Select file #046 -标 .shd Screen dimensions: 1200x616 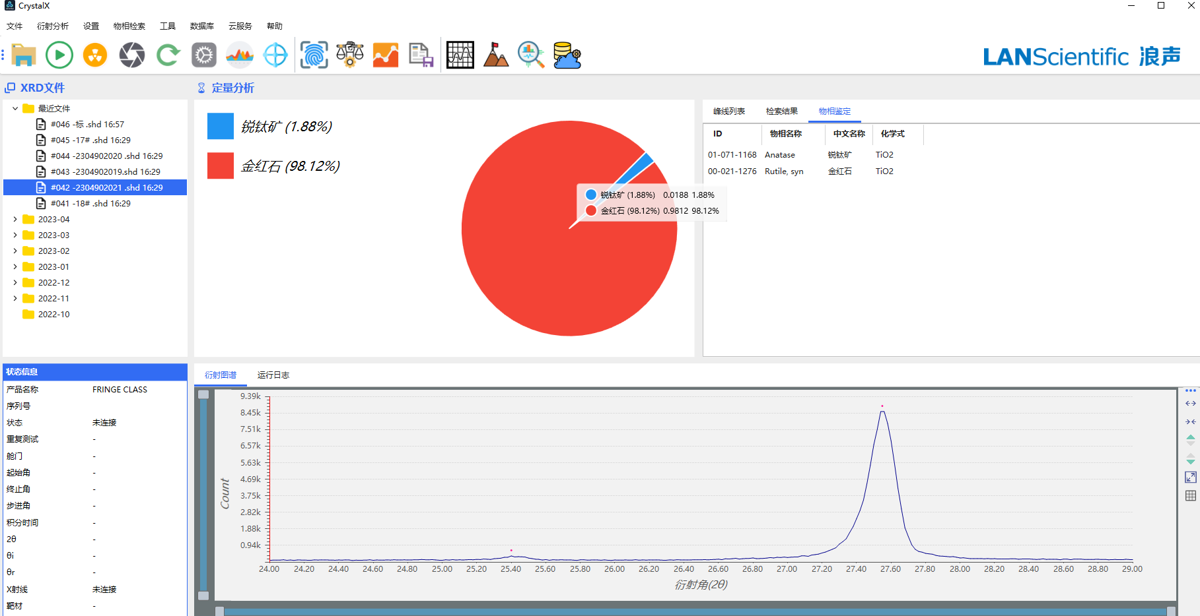click(x=87, y=125)
